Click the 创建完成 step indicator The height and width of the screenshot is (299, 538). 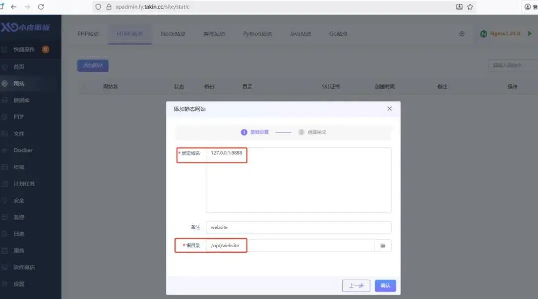tap(313, 132)
